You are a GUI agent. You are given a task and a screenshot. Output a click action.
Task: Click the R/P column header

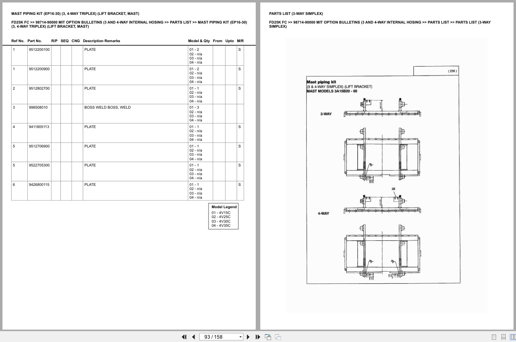point(55,41)
